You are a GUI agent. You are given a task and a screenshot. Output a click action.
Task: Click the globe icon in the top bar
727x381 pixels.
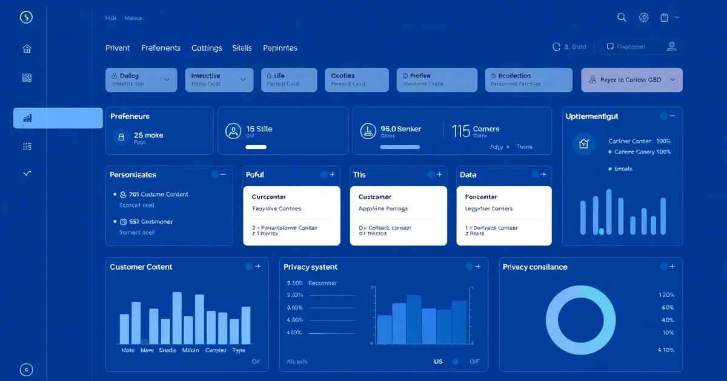coord(643,17)
